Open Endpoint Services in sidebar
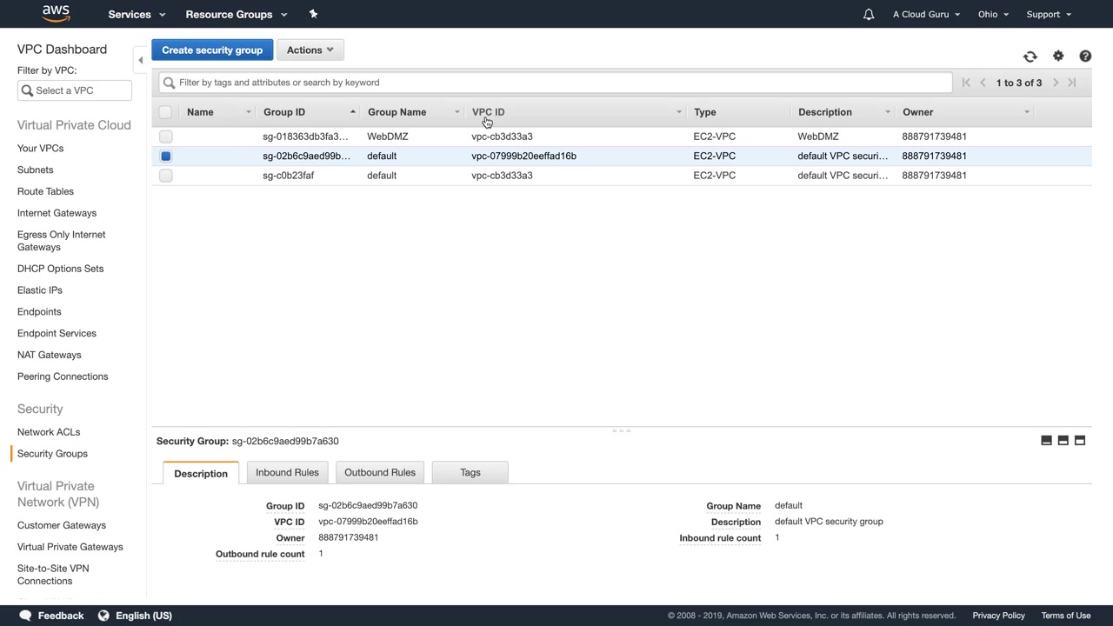Screen dimensions: 1113x626 pyautogui.click(x=57, y=334)
